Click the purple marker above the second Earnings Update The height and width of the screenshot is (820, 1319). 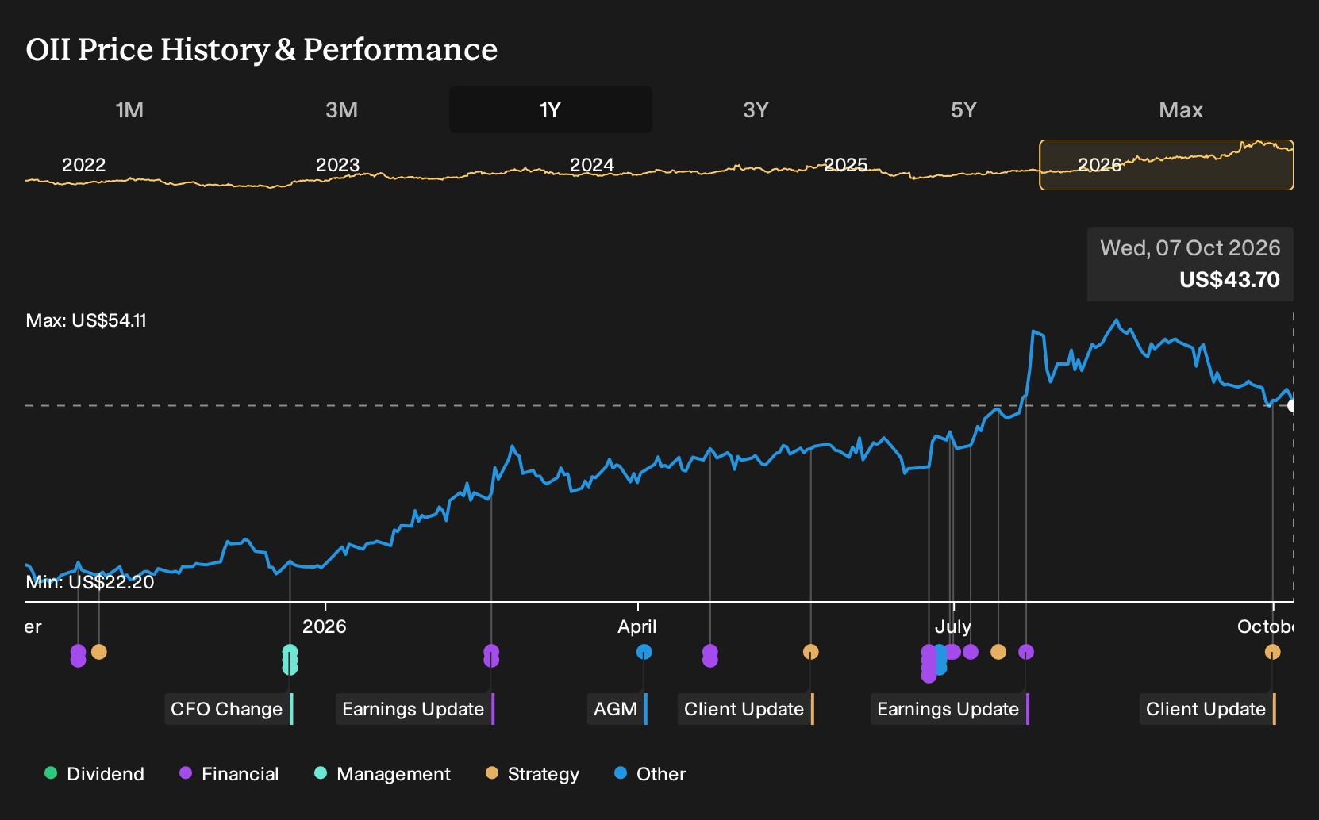(1025, 652)
